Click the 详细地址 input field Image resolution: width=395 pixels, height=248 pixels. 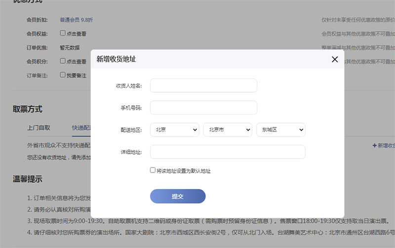228,152
